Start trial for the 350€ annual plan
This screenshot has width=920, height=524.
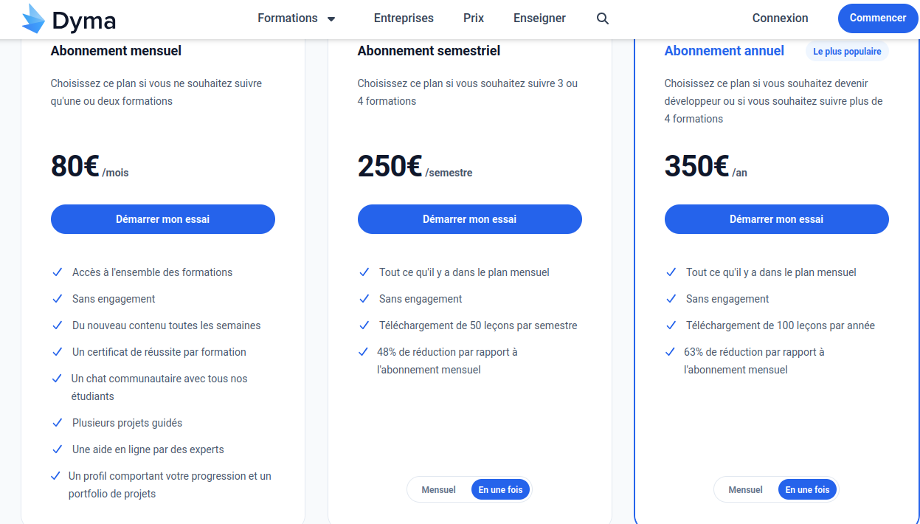click(x=776, y=219)
